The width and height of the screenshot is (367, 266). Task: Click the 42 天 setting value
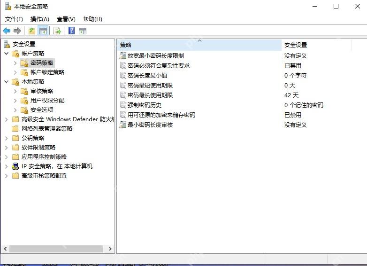[291, 95]
